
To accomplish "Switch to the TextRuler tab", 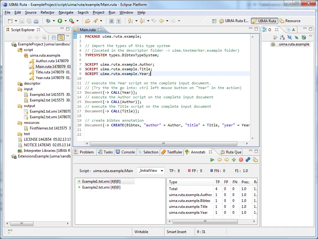I will (x=174, y=152).
